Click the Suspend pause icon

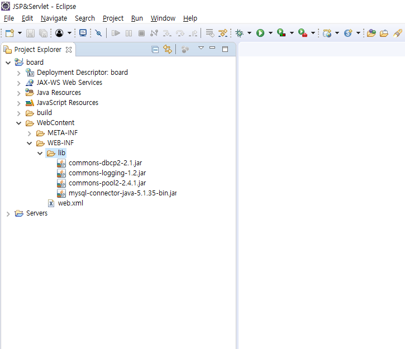128,33
